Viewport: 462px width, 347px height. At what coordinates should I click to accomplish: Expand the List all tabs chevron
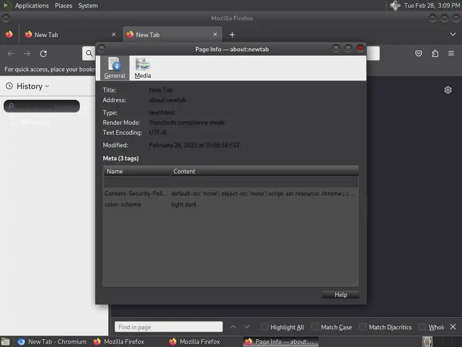453,34
